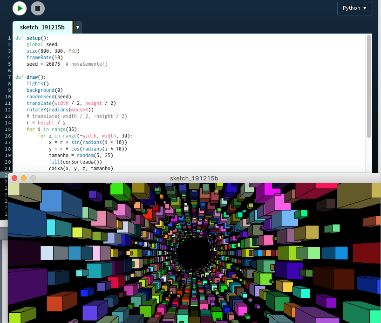Click the 'fill(corSorteada())' code line
The image size is (381, 323).
tap(75, 162)
